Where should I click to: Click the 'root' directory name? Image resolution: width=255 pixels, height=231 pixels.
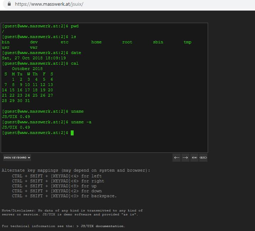pos(127,42)
